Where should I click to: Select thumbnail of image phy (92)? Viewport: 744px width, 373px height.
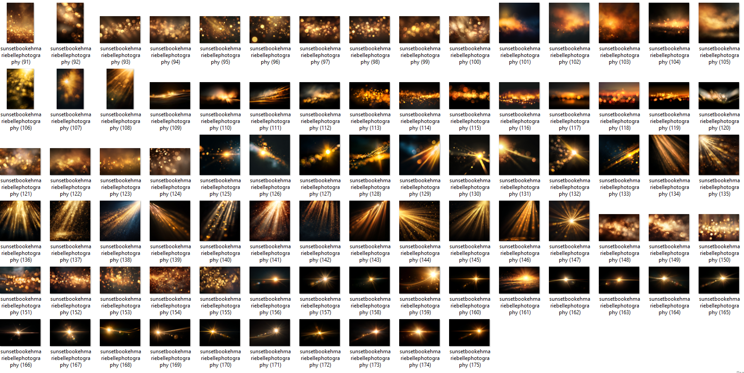pos(70,23)
